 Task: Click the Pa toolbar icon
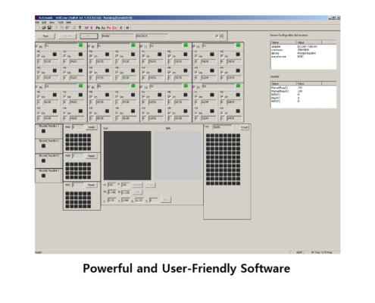coord(98,28)
